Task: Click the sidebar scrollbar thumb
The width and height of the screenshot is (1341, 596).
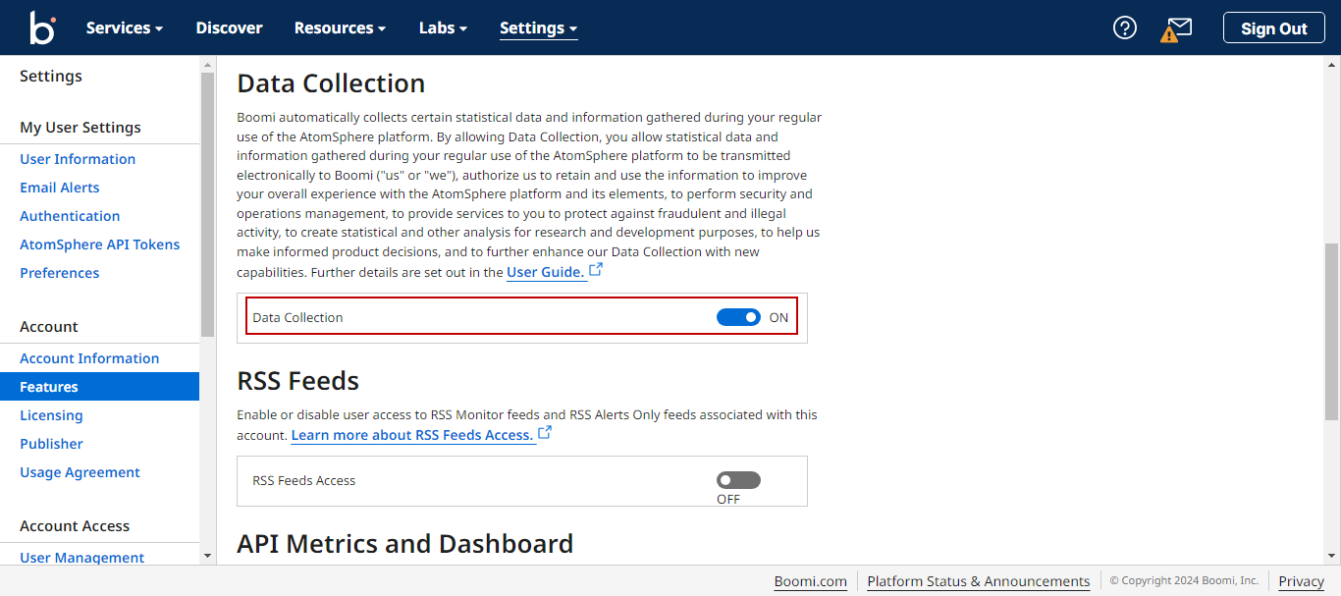Action: [x=207, y=204]
